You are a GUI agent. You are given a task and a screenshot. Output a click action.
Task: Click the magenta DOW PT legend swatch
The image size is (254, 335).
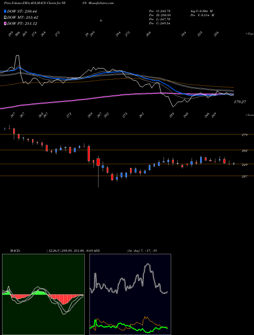[x=5, y=23]
